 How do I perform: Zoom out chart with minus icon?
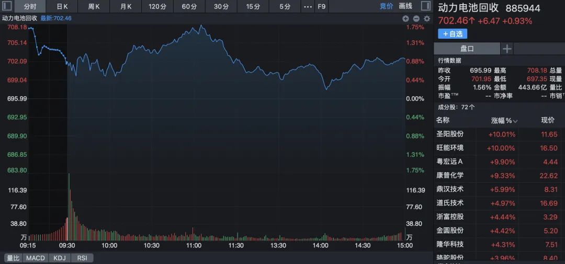(416, 19)
